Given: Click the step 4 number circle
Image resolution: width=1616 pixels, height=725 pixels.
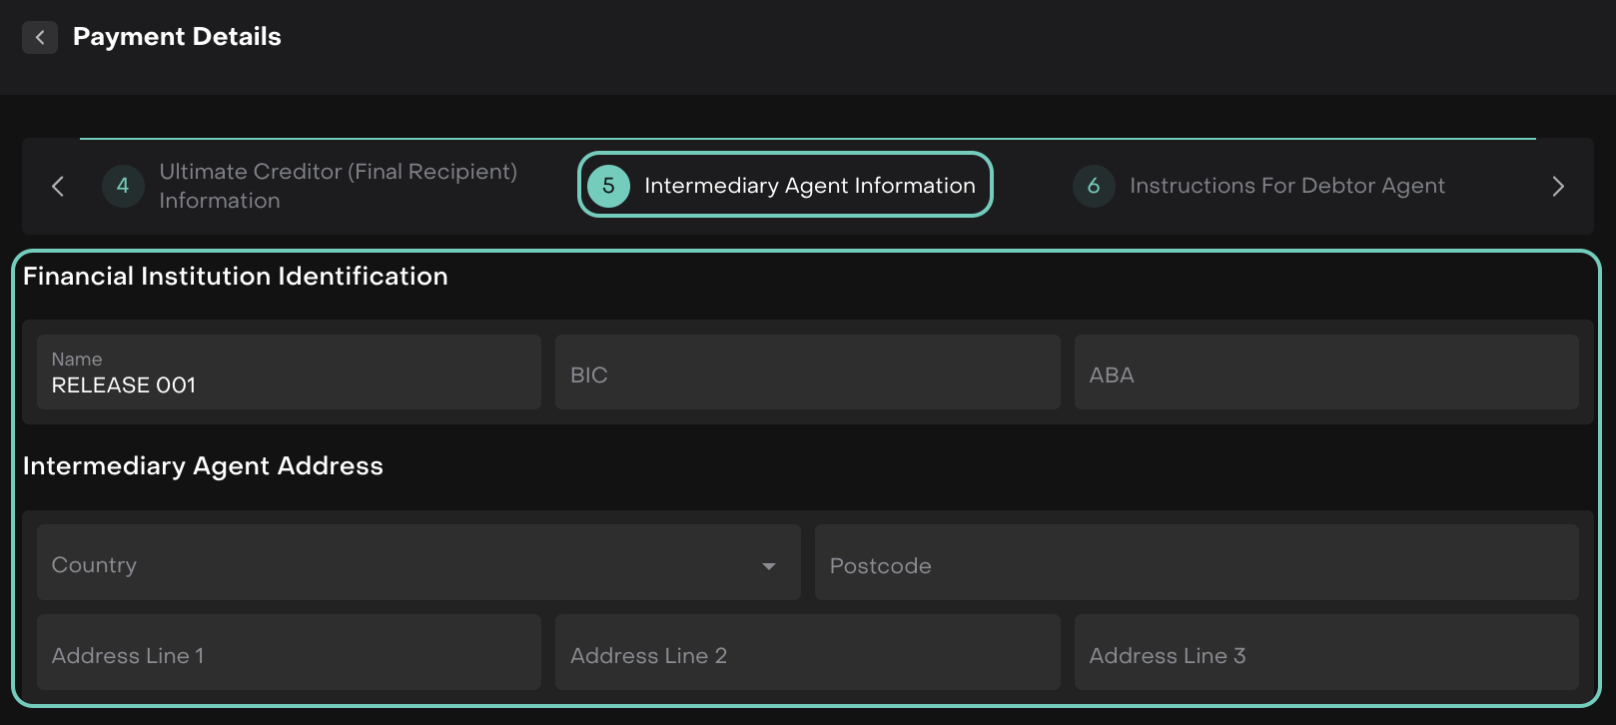Looking at the screenshot, I should click(x=123, y=186).
